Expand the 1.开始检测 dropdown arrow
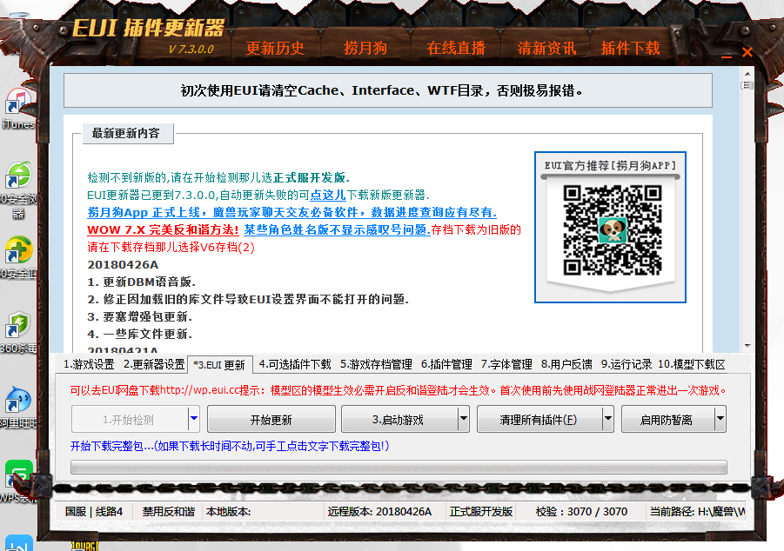 [x=194, y=419]
